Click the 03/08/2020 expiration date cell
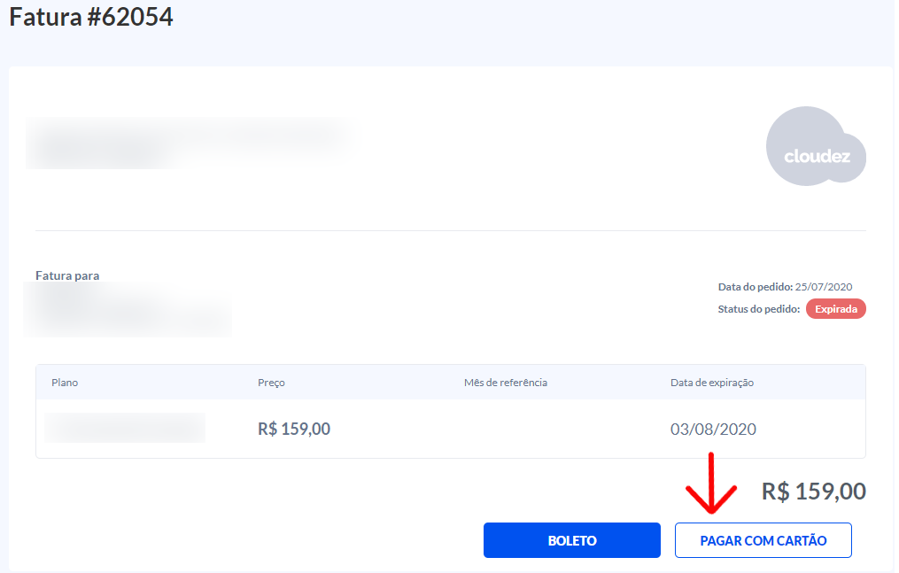899x573 pixels. 713,430
